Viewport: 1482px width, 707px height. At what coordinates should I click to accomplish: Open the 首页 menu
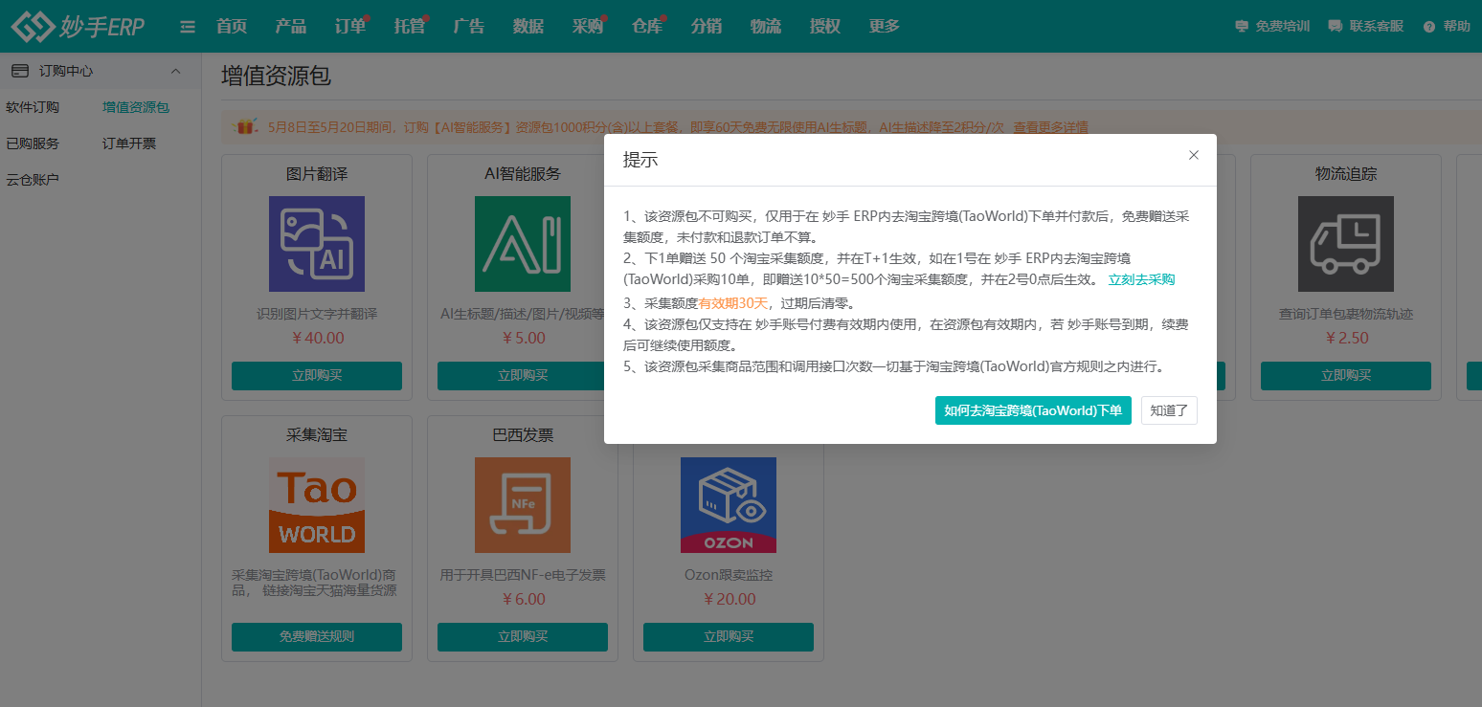click(x=232, y=27)
